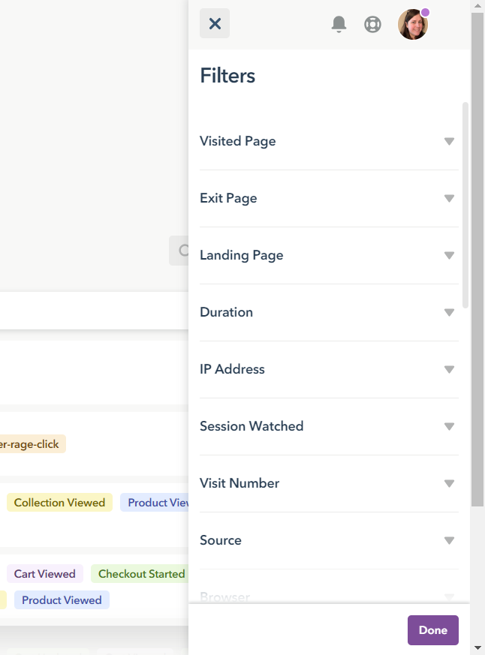
Task: Expand the Landing Page filter arrow
Action: (449, 255)
